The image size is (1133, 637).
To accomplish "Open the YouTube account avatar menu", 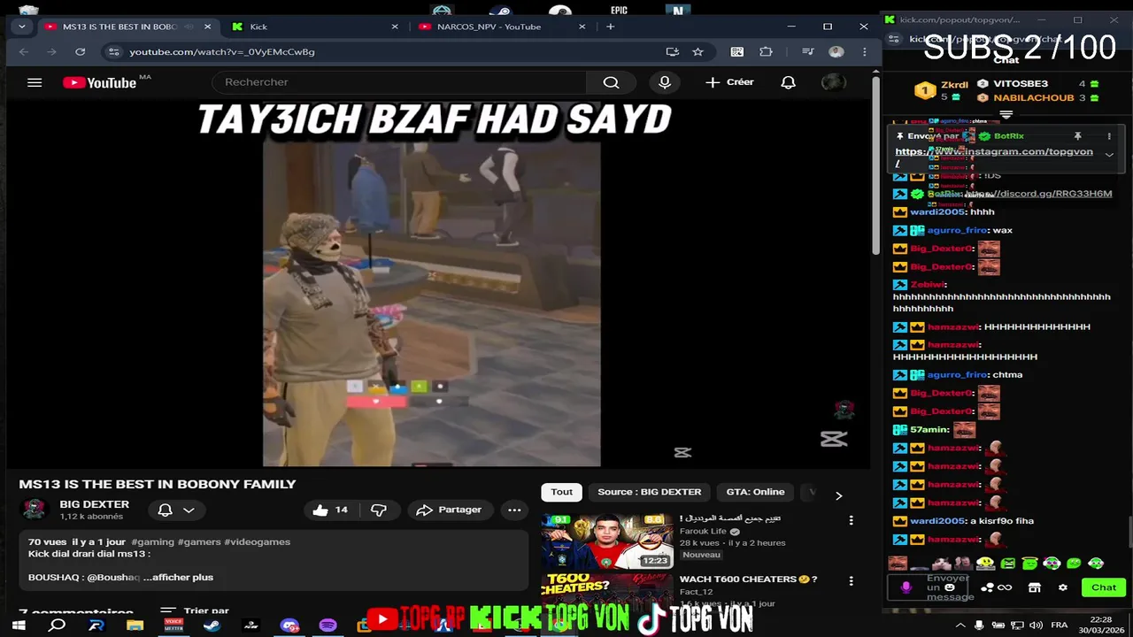I will point(833,82).
